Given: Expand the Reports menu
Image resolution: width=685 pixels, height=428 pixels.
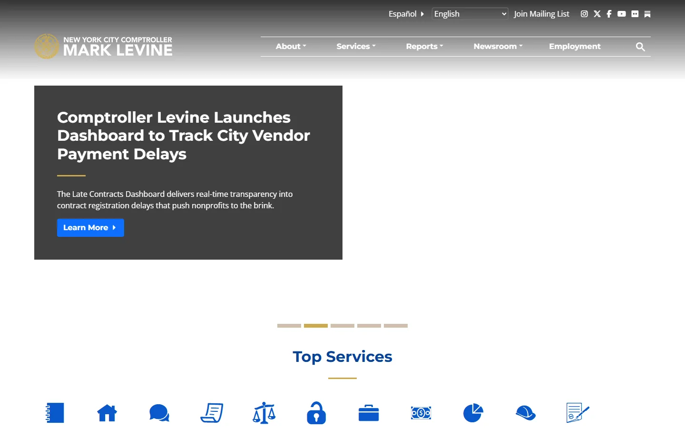Looking at the screenshot, I should [x=424, y=47].
